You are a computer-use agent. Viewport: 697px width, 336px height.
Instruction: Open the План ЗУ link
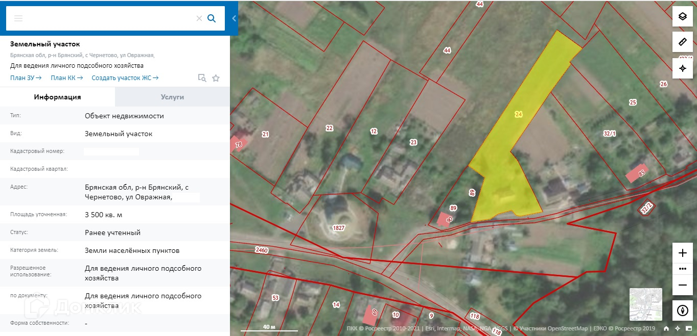(26, 78)
